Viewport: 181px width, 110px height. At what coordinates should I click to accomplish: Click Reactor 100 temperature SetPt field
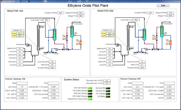pos(20,36)
